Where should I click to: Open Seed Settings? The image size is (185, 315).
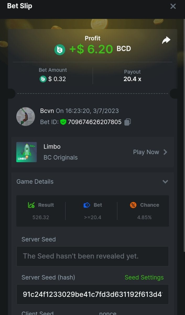(x=144, y=277)
